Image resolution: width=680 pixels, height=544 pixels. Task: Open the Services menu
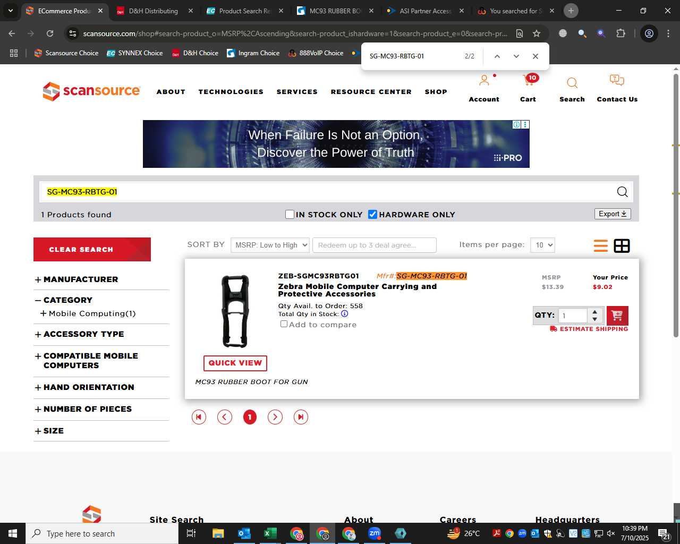click(x=297, y=92)
